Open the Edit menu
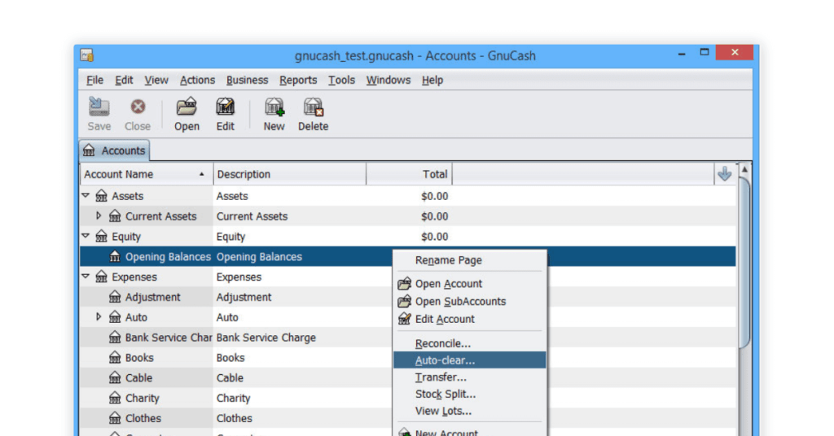 [x=124, y=81]
